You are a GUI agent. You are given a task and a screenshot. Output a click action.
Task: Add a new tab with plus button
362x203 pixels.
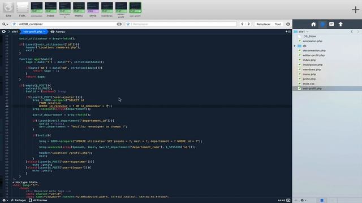point(356,10)
